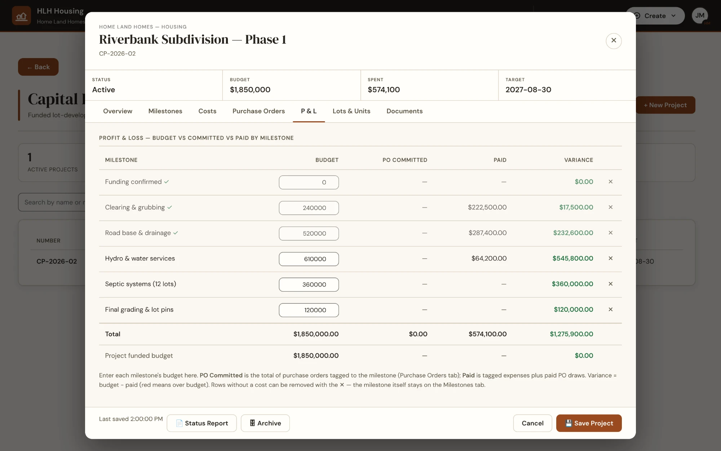This screenshot has height=451, width=721.
Task: Switch to the Overview tab
Action: pos(118,111)
